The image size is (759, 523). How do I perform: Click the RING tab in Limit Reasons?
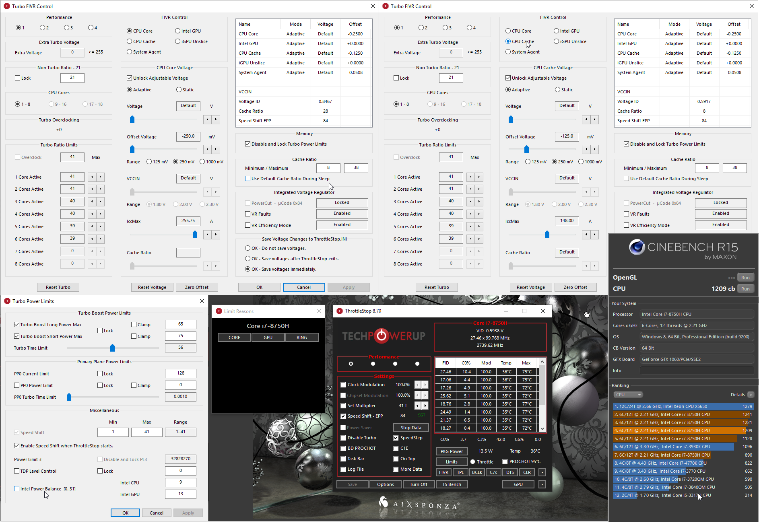[x=302, y=338]
